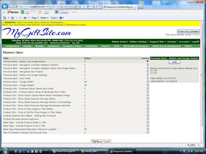Open the zoom level 100% dropdown
This screenshot has width=206, height=154.
click(199, 145)
